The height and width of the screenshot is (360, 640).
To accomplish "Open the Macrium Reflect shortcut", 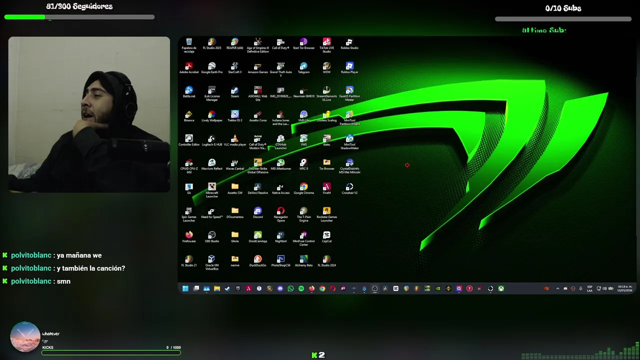I will (212, 164).
